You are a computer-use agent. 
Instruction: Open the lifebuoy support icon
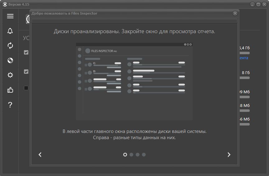click(x=10, y=60)
